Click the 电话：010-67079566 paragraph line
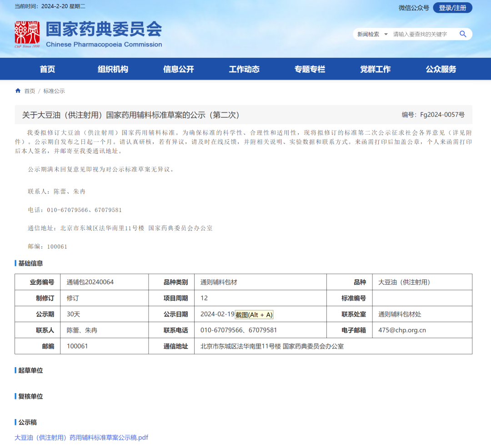 tap(75, 210)
